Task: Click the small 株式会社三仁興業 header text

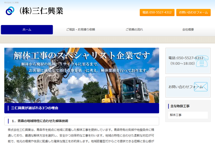Action: [x=11, y=3]
